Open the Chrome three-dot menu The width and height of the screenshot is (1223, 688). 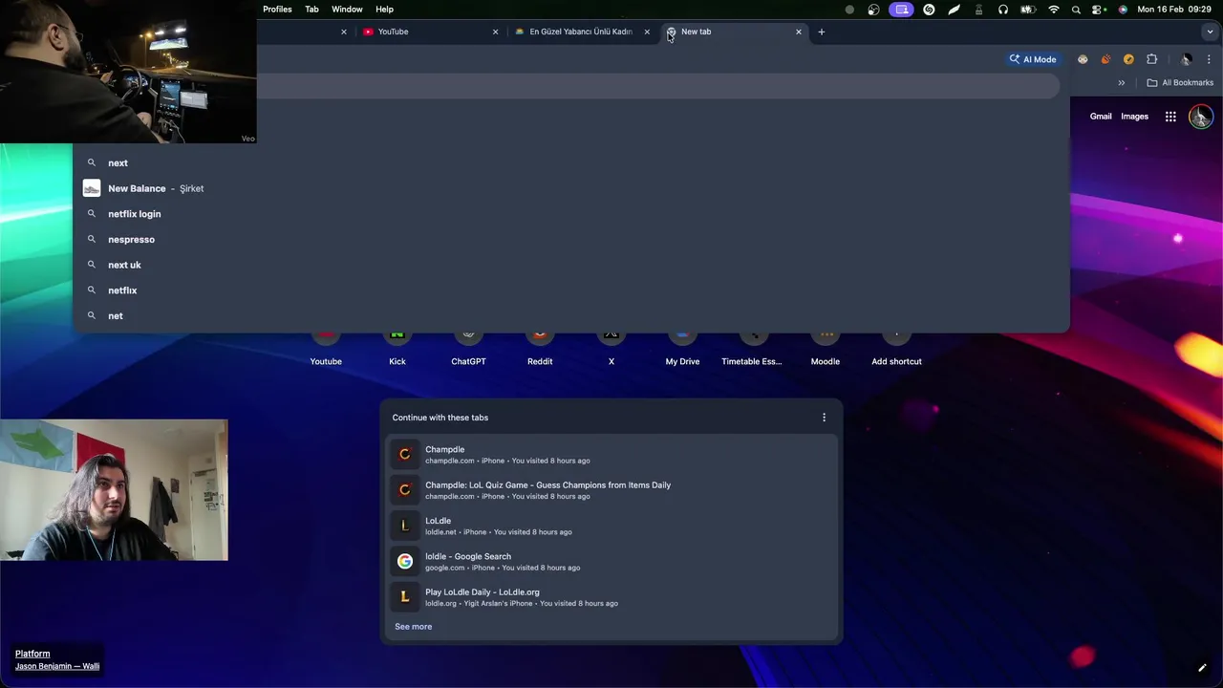click(x=1209, y=59)
